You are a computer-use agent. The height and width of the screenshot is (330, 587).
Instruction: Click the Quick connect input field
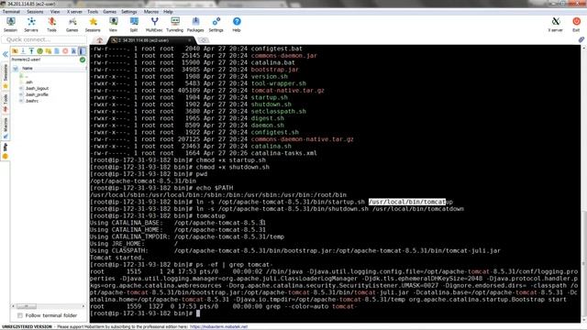tap(44, 39)
